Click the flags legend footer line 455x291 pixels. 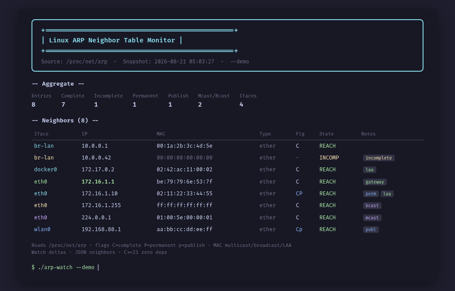point(161,245)
